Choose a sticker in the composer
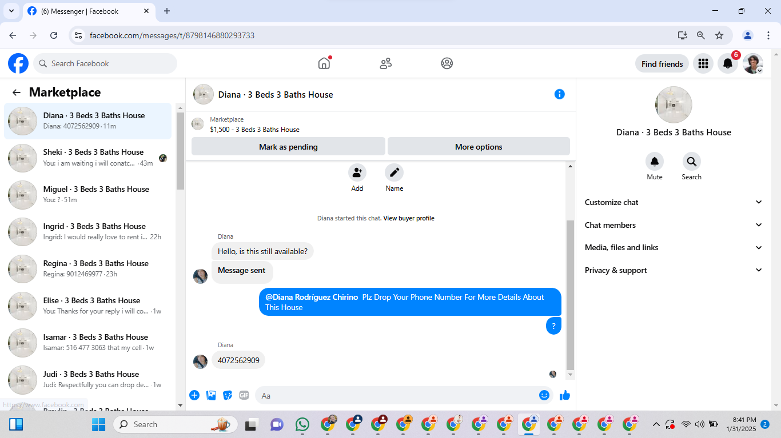The image size is (781, 438). pyautogui.click(x=228, y=395)
